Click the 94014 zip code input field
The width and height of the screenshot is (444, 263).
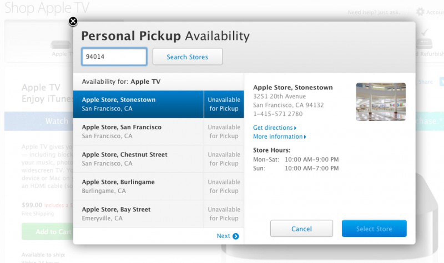pos(114,56)
